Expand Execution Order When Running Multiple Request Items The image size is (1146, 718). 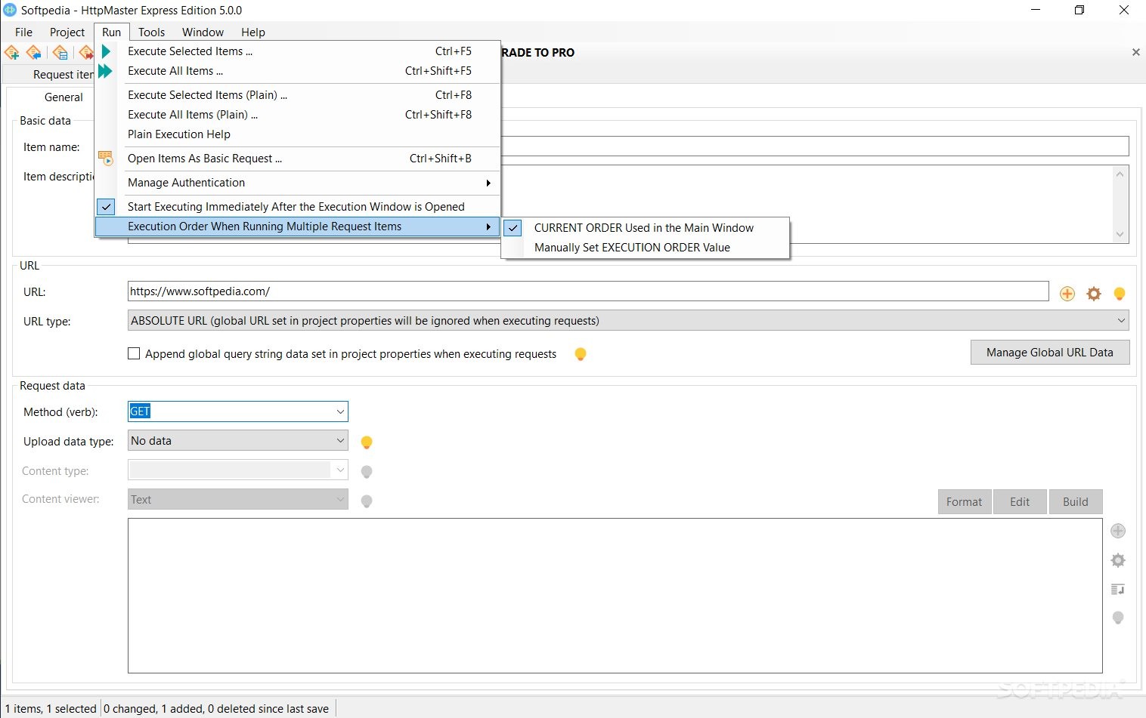pyautogui.click(x=297, y=226)
